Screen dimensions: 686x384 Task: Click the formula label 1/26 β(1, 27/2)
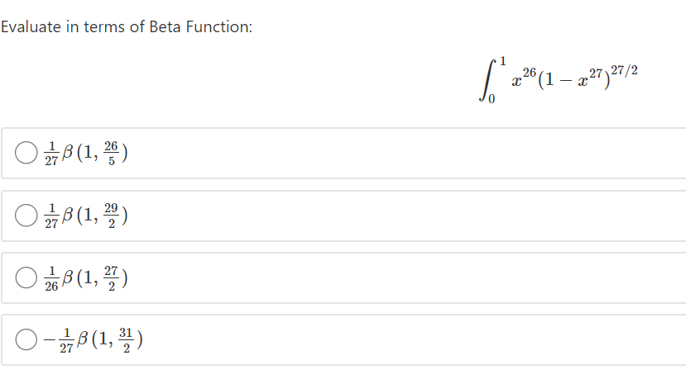86,278
